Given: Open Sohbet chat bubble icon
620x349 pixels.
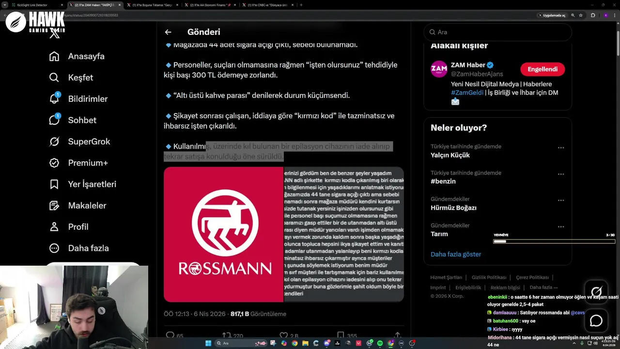Looking at the screenshot, I should [x=54, y=120].
